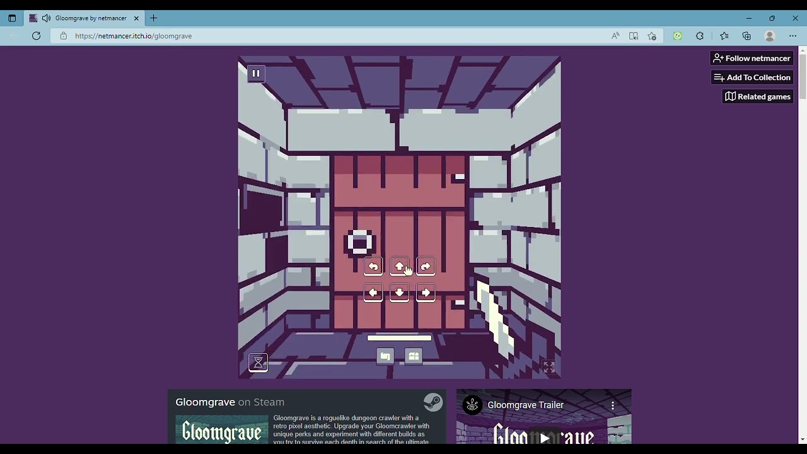Refresh the current page
This screenshot has height=454, width=807.
coord(37,36)
